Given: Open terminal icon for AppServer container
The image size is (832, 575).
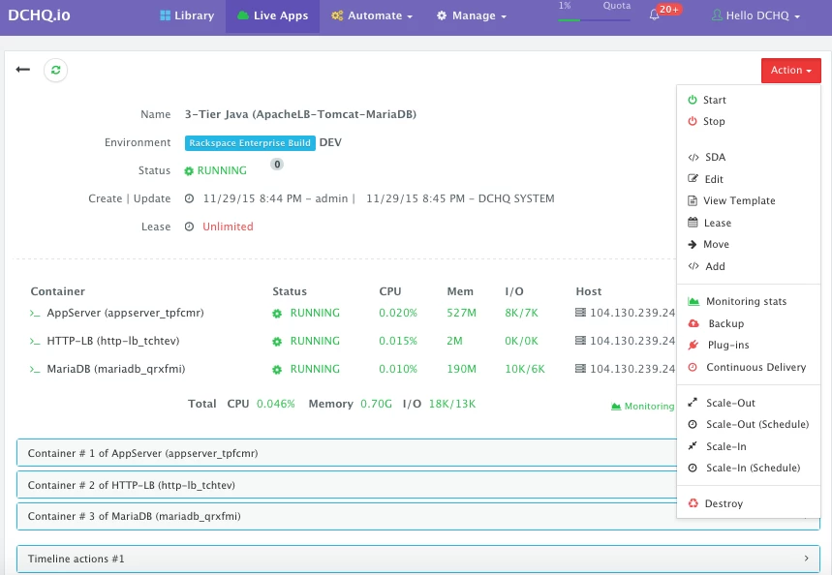Looking at the screenshot, I should coord(35,314).
